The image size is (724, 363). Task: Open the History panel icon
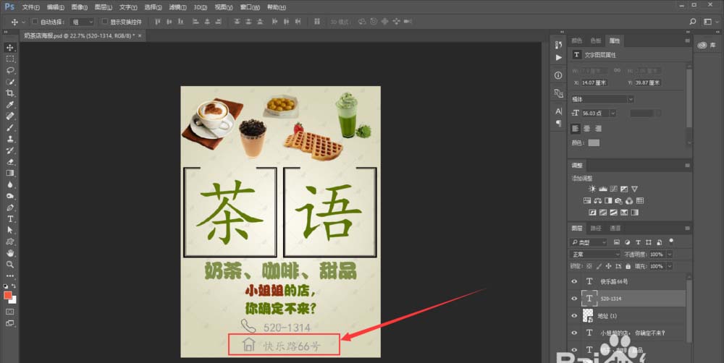point(558,45)
